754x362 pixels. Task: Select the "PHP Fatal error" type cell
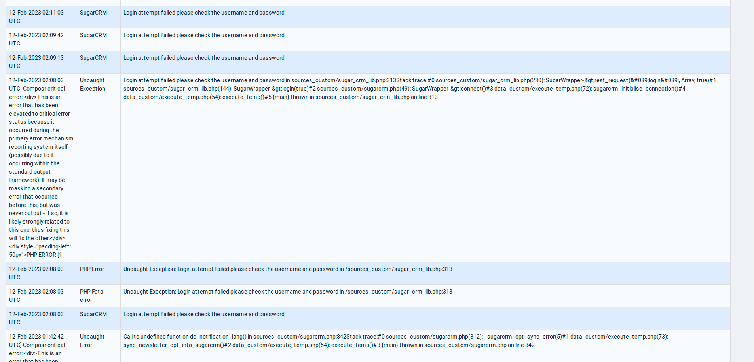(x=92, y=296)
